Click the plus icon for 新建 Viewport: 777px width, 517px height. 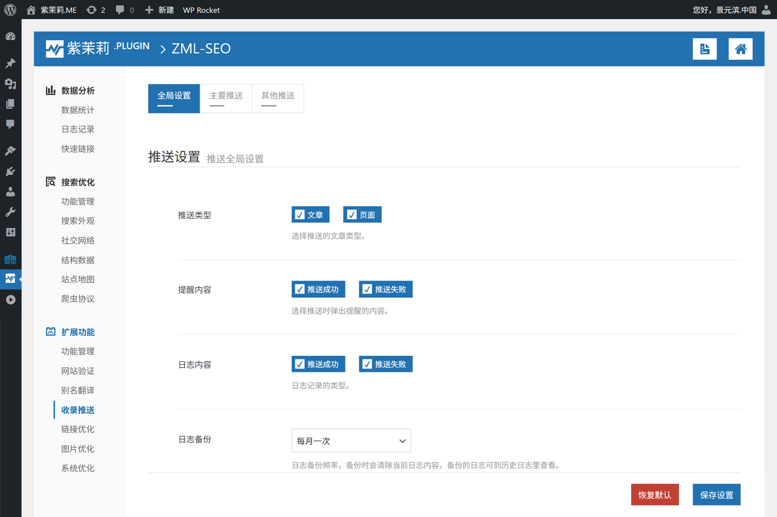(149, 10)
